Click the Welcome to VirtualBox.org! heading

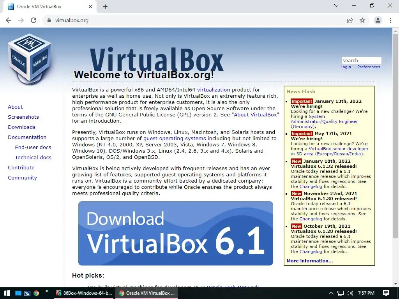click(144, 75)
